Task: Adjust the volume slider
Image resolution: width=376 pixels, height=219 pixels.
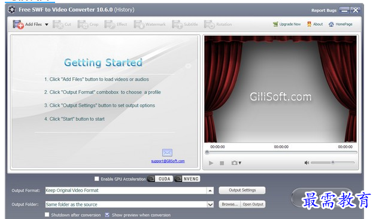Action: click(x=333, y=162)
